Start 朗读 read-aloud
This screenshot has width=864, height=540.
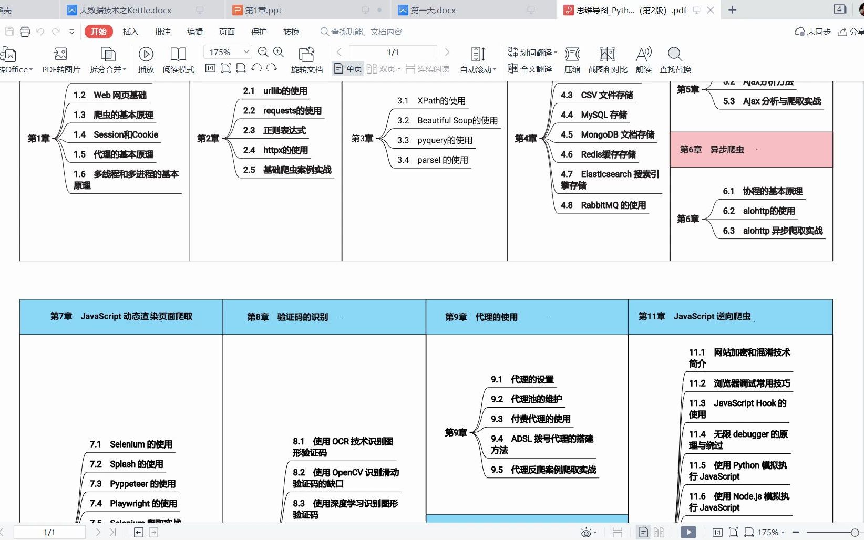(643, 59)
